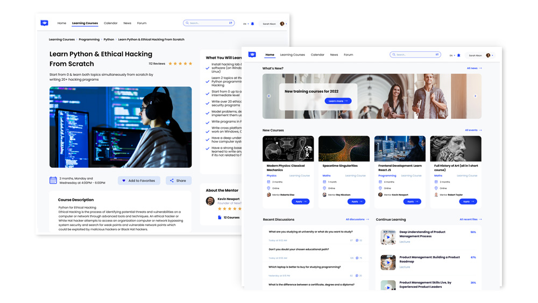Play the Deep Understanding of Product Management lecture
Screen dimensions: 538x303
[x=388, y=237]
